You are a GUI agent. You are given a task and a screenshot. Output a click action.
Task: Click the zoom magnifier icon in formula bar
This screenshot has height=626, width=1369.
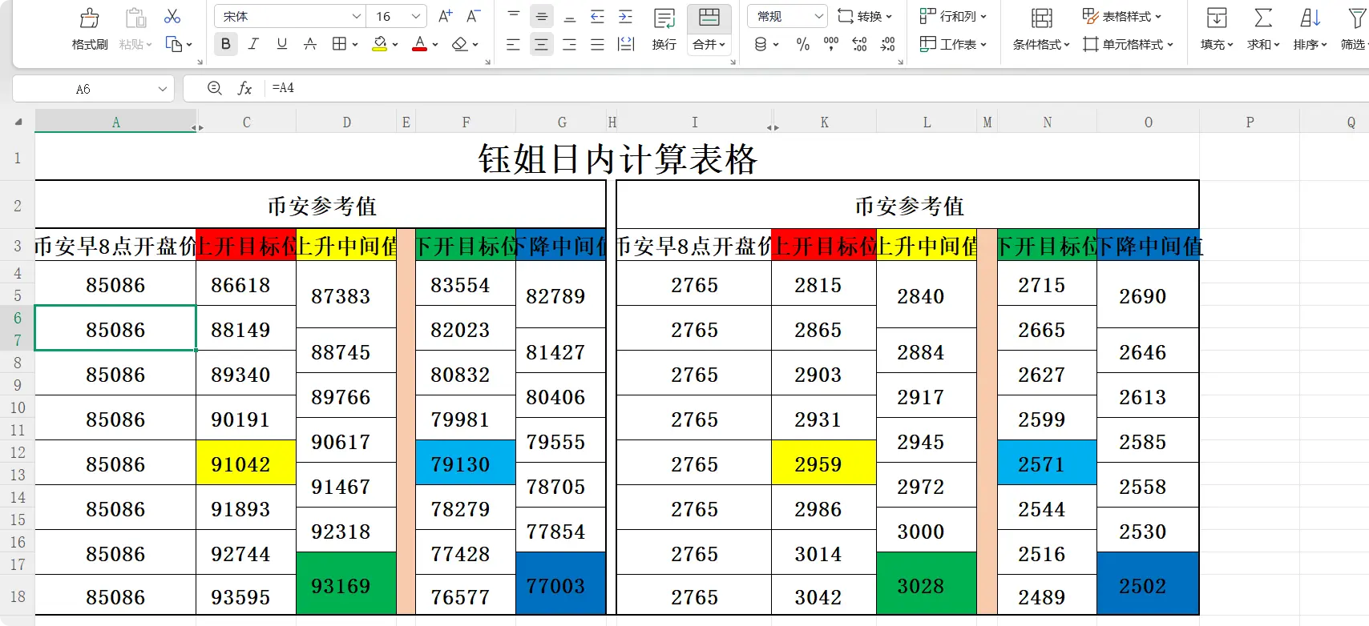click(x=214, y=88)
